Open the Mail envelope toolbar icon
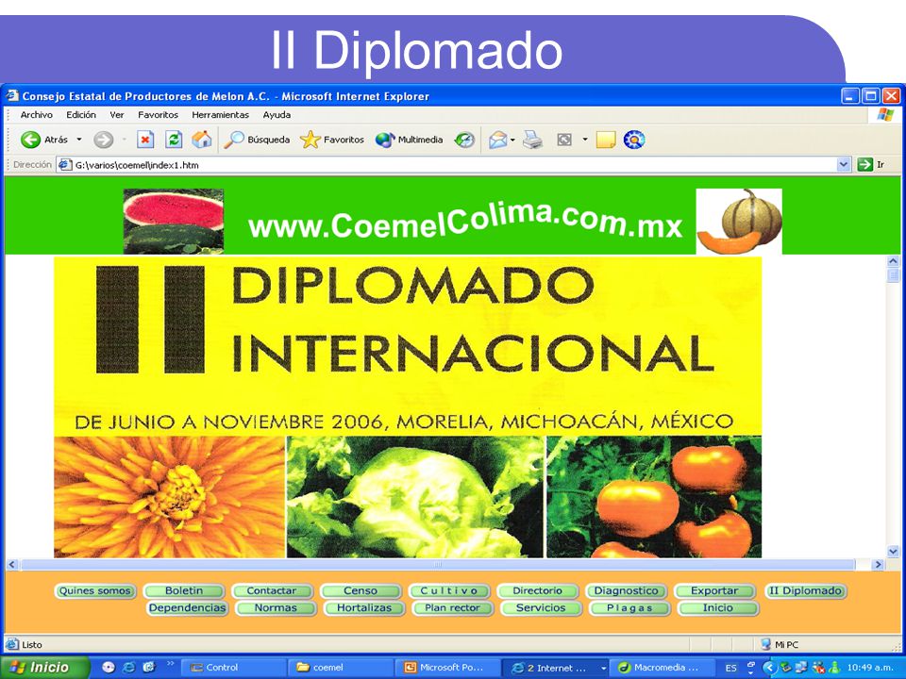The height and width of the screenshot is (679, 906). [x=497, y=140]
